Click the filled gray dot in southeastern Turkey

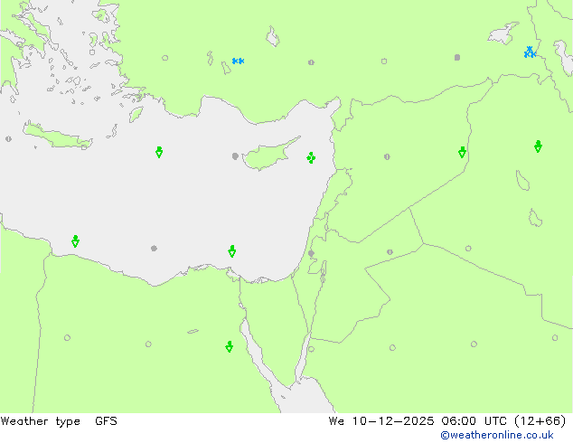click(x=457, y=57)
